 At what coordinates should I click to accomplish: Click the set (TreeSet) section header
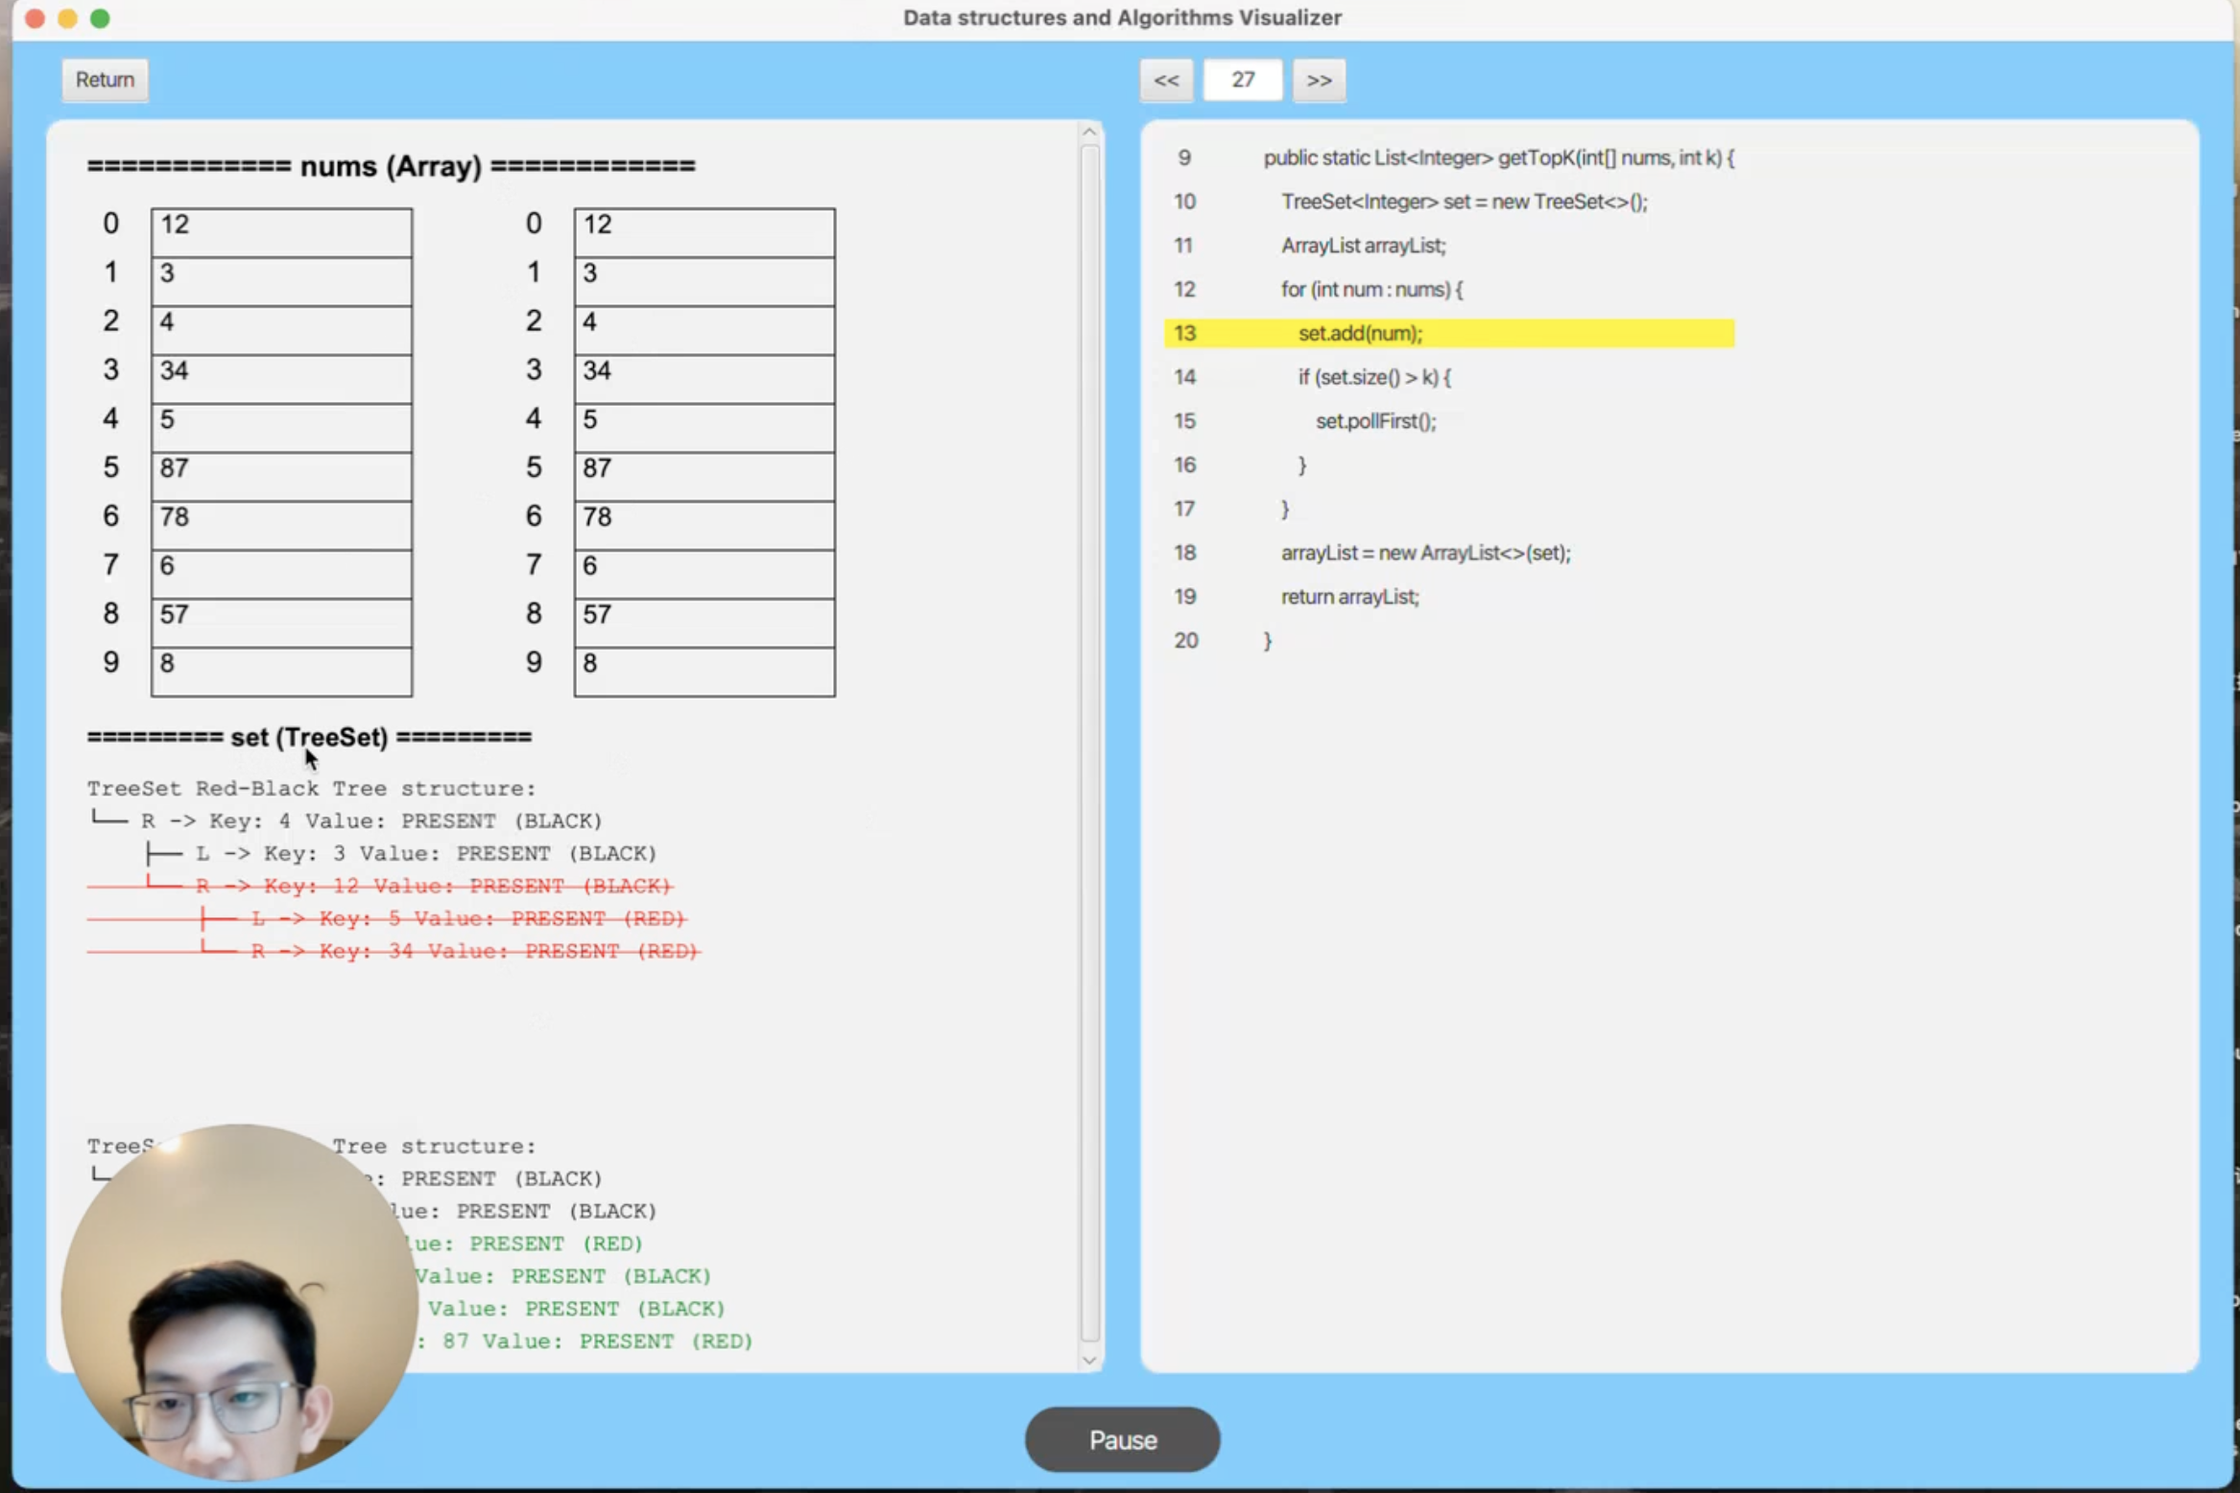point(309,737)
